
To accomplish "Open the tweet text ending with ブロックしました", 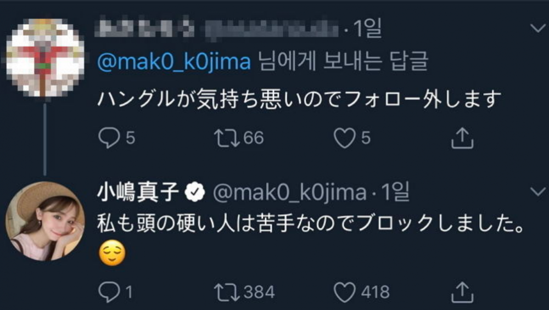I will pos(311,223).
